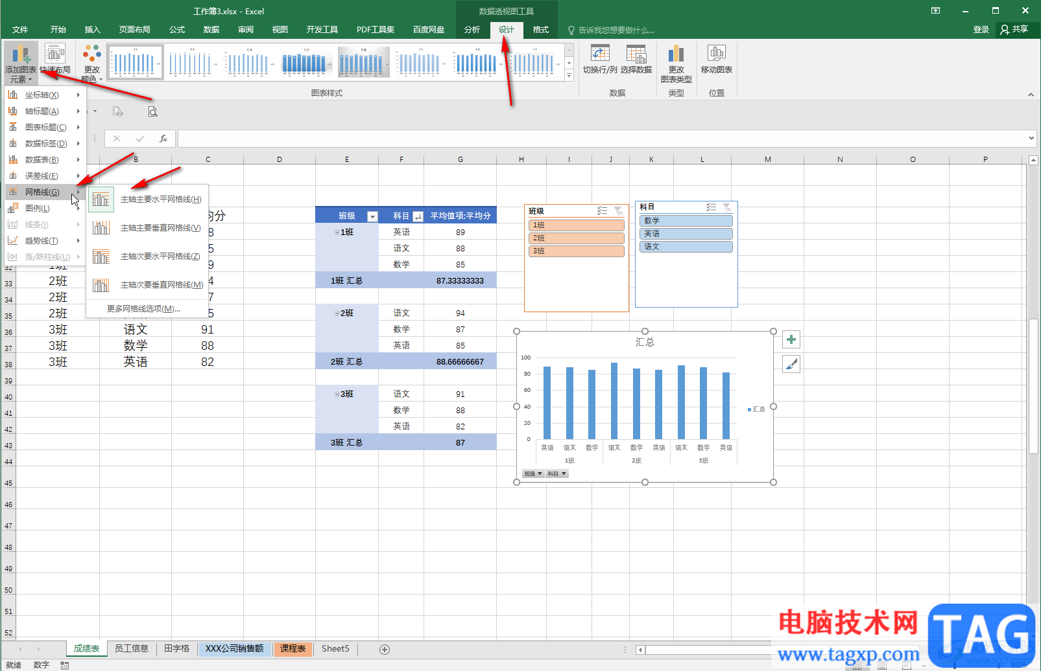Toggle the 数学 item in the 科目 slicer
The height and width of the screenshot is (671, 1041).
[686, 221]
